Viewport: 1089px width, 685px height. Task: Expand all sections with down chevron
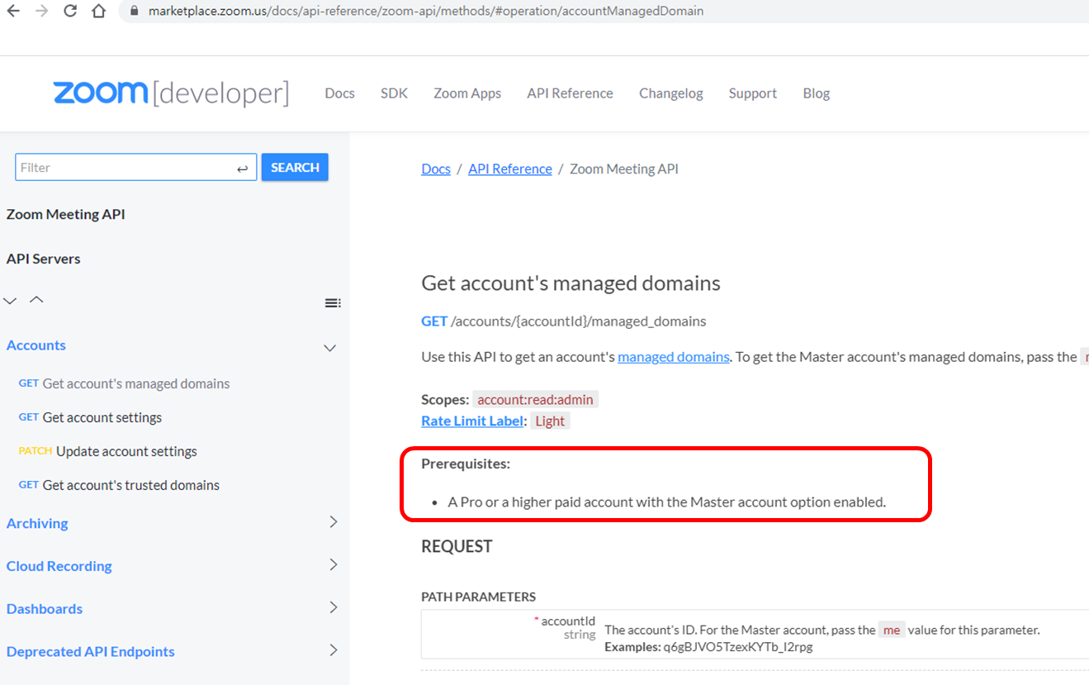(x=10, y=300)
